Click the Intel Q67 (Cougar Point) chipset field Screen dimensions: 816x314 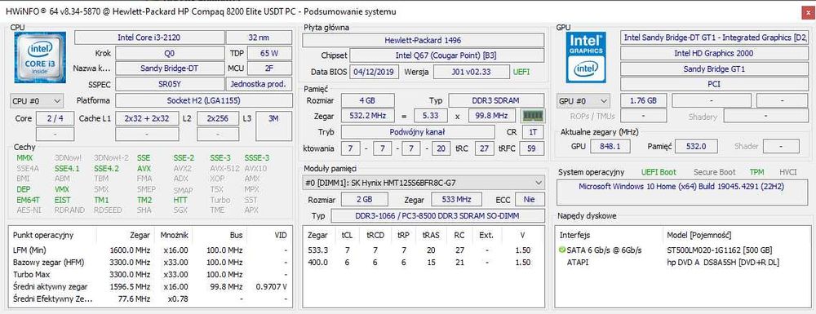447,55
